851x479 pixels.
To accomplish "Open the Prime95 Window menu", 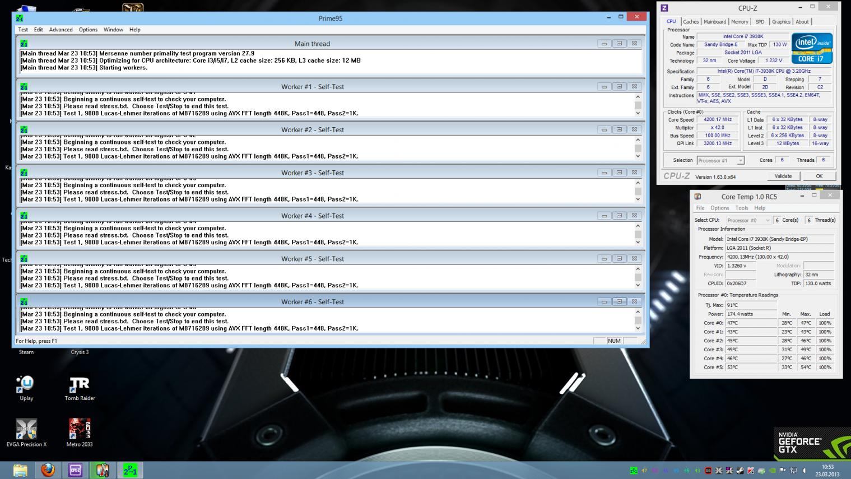I will 113,30.
